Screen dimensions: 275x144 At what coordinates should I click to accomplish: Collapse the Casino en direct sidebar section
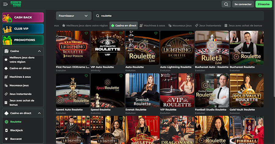click(x=39, y=113)
